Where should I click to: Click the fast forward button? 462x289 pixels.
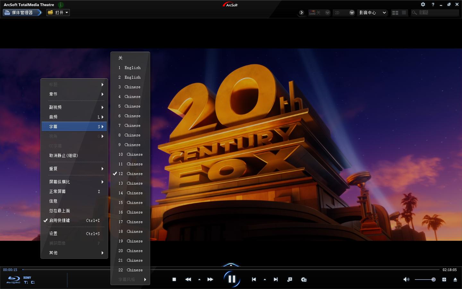click(210, 279)
